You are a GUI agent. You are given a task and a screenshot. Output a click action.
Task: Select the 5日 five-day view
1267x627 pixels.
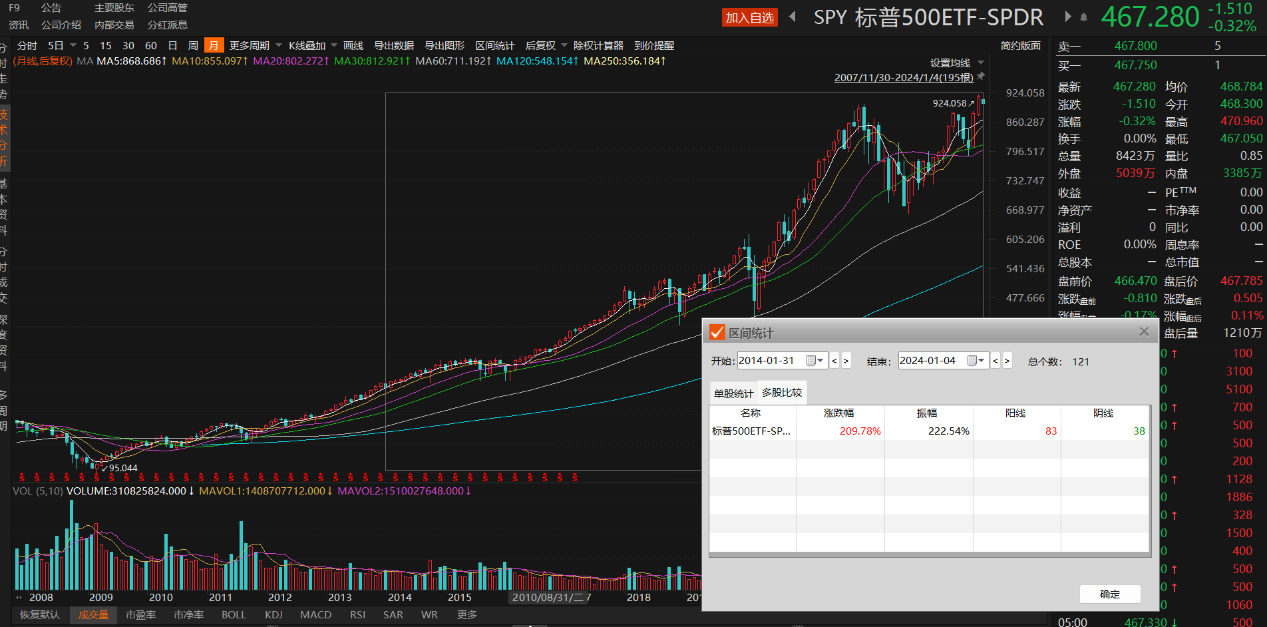pyautogui.click(x=55, y=45)
